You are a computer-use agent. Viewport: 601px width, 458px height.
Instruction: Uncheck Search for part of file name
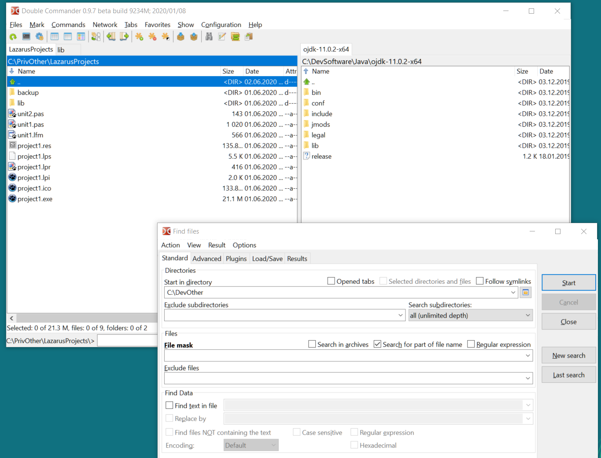pyautogui.click(x=377, y=344)
